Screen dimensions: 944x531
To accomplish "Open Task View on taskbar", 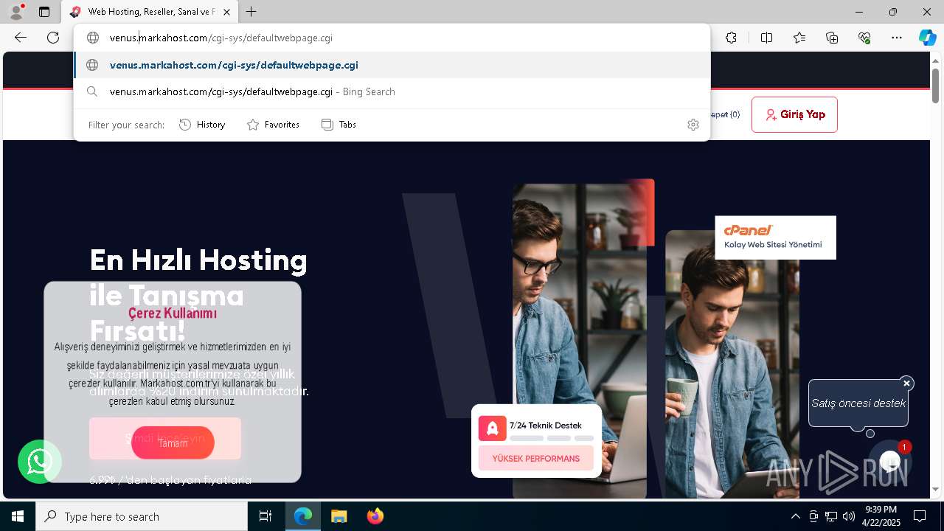I will click(x=265, y=516).
